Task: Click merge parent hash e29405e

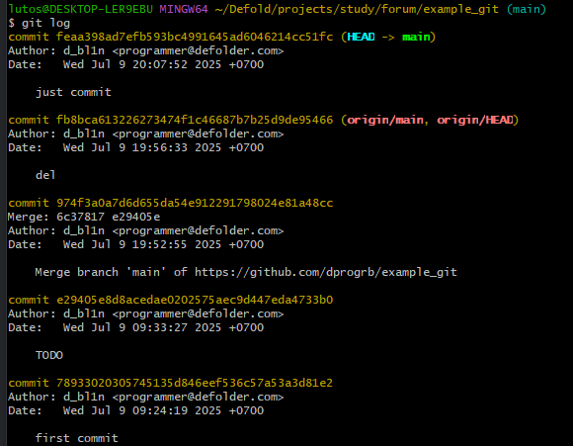Action: click(x=136, y=217)
